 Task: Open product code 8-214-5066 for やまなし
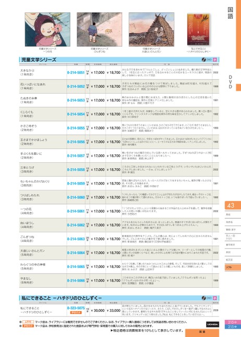(x=76, y=280)
